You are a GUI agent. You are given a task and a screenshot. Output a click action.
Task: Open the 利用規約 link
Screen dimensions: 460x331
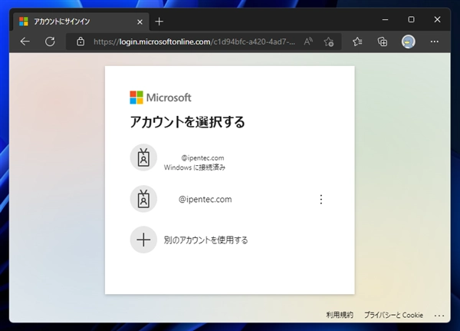[x=340, y=315]
